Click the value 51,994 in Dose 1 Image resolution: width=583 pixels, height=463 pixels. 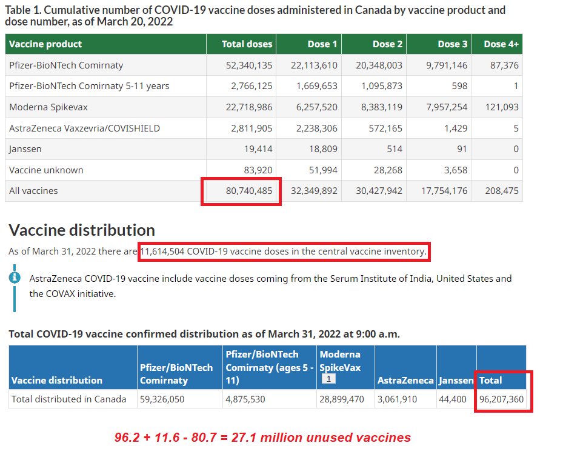323,170
